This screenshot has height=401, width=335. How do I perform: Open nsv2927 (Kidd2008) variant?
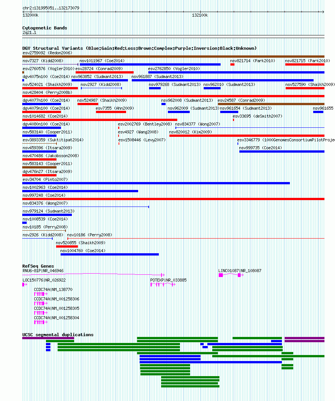[101, 85]
